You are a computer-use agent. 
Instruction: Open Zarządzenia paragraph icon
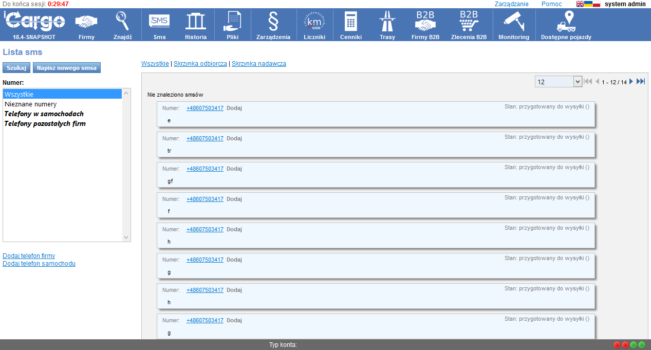tap(273, 22)
